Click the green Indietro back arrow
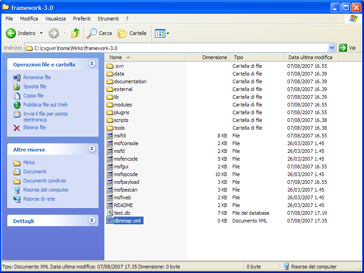364x273 pixels. (10, 33)
